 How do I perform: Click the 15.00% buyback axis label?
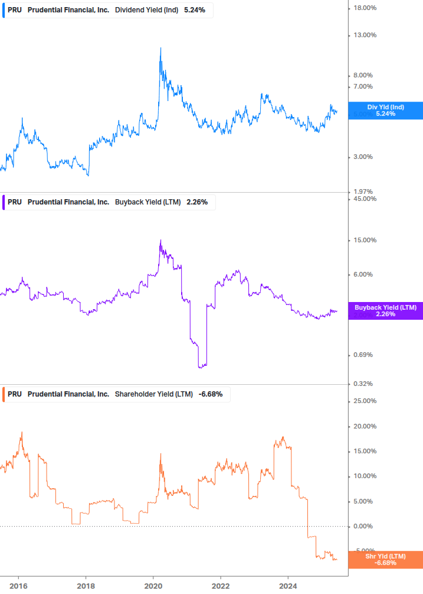(365, 240)
